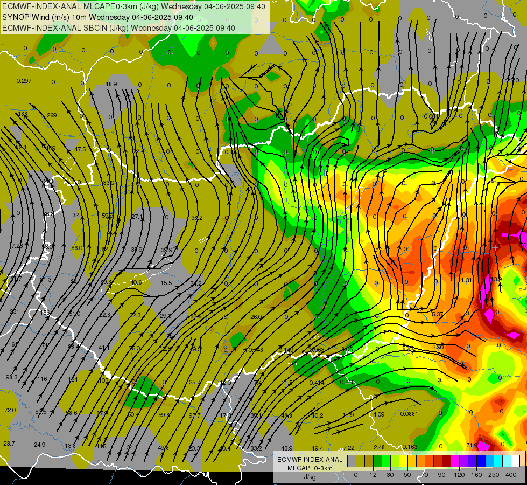Click the map value 0.297
This screenshot has width=527, height=485.
(x=24, y=81)
